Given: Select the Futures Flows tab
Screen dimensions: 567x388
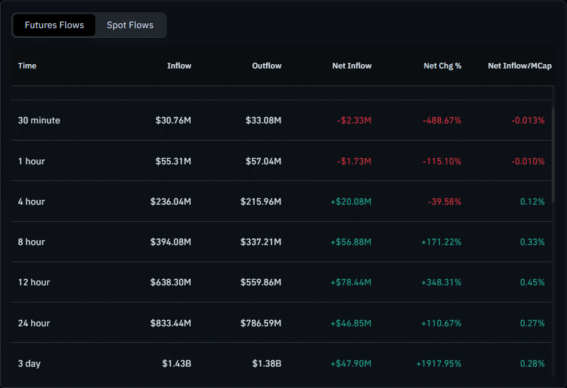Looking at the screenshot, I should click(x=54, y=25).
